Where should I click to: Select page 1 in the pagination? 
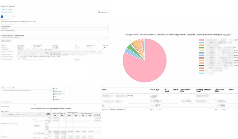(2, 17)
